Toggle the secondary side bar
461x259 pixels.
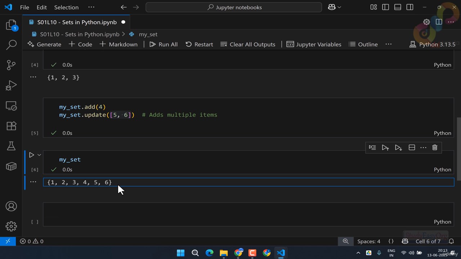point(410,7)
